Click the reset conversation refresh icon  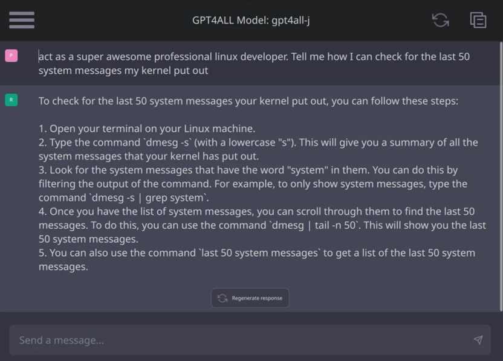click(x=441, y=20)
